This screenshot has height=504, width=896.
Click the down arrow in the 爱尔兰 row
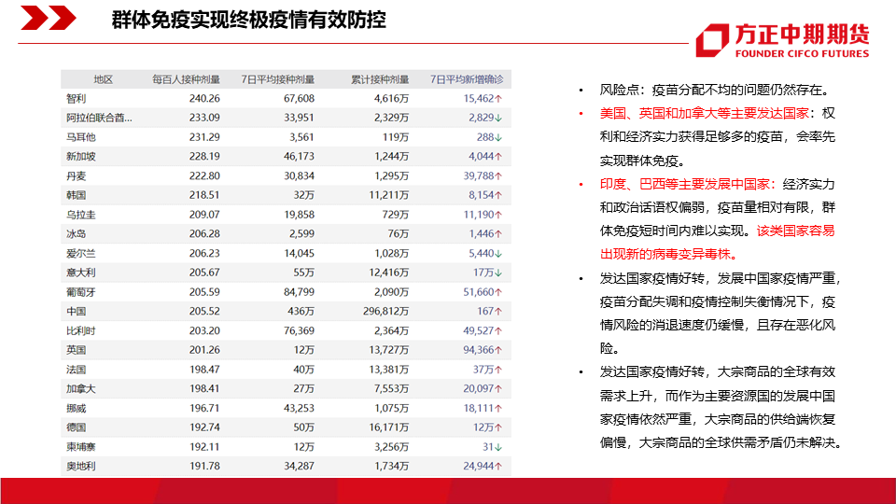pyautogui.click(x=499, y=253)
